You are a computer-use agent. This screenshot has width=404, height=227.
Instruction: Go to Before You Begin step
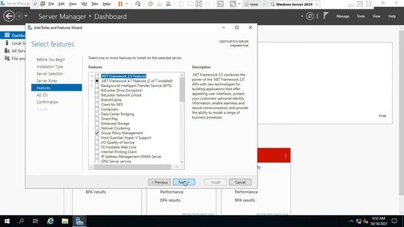50,59
